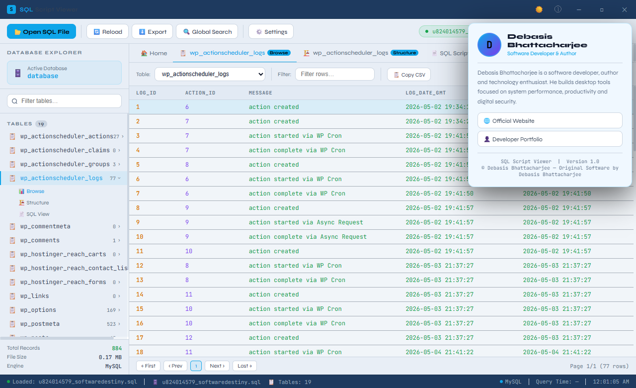This screenshot has width=636, height=388.
Task: Open the Export option
Action: (x=153, y=31)
